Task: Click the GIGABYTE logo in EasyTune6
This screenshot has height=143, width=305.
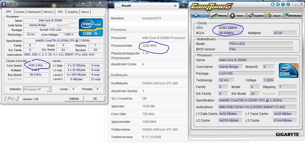Action: coord(287,134)
